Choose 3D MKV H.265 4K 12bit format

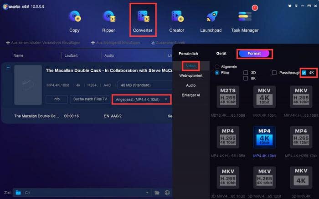(x=264, y=178)
